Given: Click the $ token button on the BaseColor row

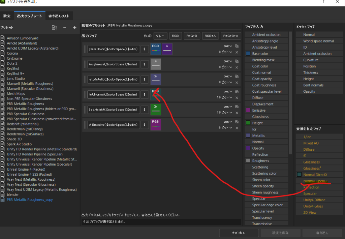Looking at the screenshot, I should 145,49.
